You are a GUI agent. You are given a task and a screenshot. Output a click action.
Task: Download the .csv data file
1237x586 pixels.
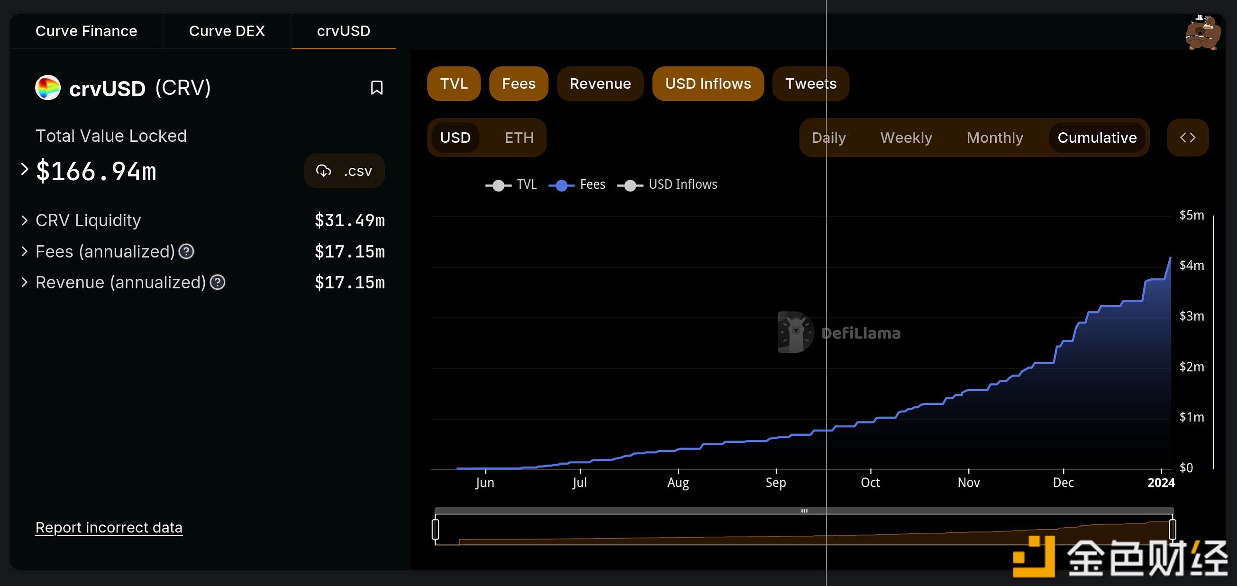344,171
